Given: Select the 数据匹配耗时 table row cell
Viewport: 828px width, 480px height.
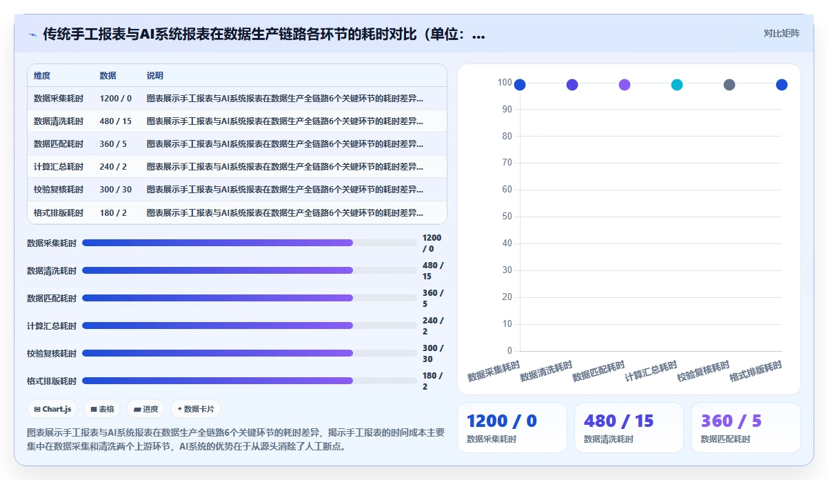Looking at the screenshot, I should pos(59,144).
